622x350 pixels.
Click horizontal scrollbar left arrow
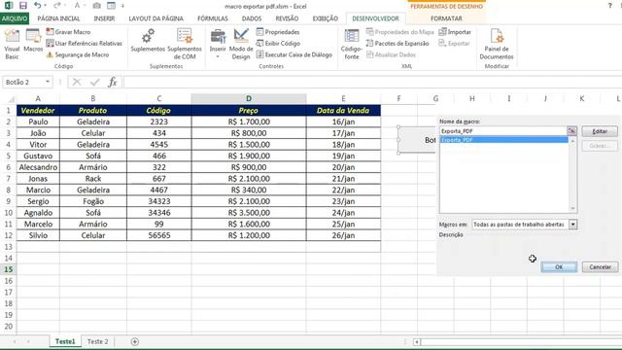[417, 341]
